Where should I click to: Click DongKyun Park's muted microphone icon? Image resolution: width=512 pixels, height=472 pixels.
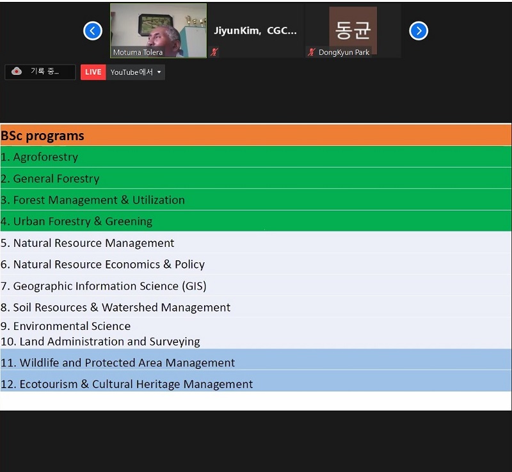click(x=311, y=52)
